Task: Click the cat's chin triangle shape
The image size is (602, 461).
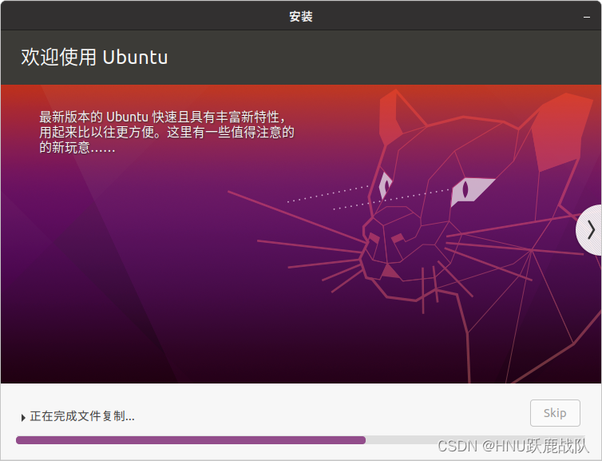Action: tap(390, 271)
